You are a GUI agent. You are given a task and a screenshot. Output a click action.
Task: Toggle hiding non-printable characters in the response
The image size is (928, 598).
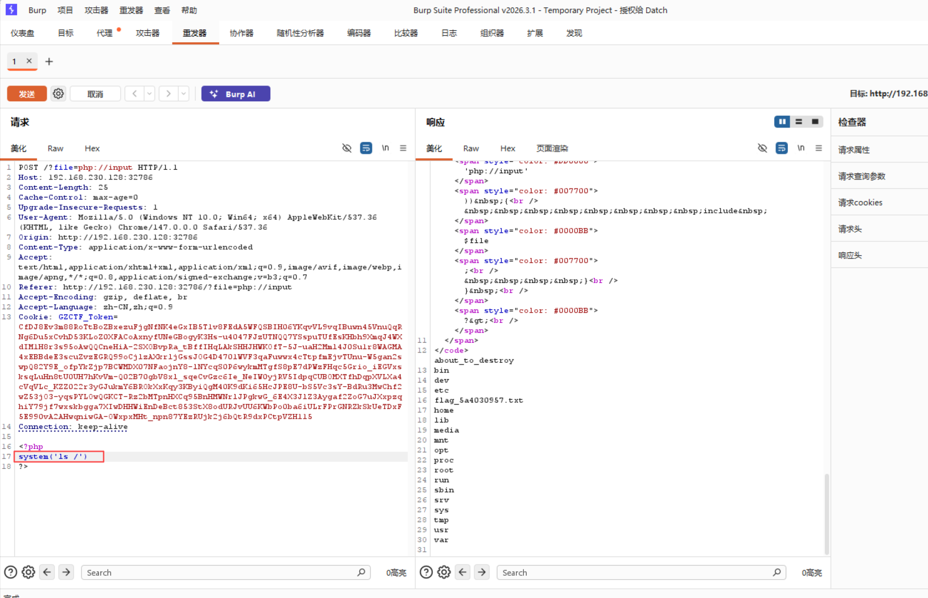762,148
